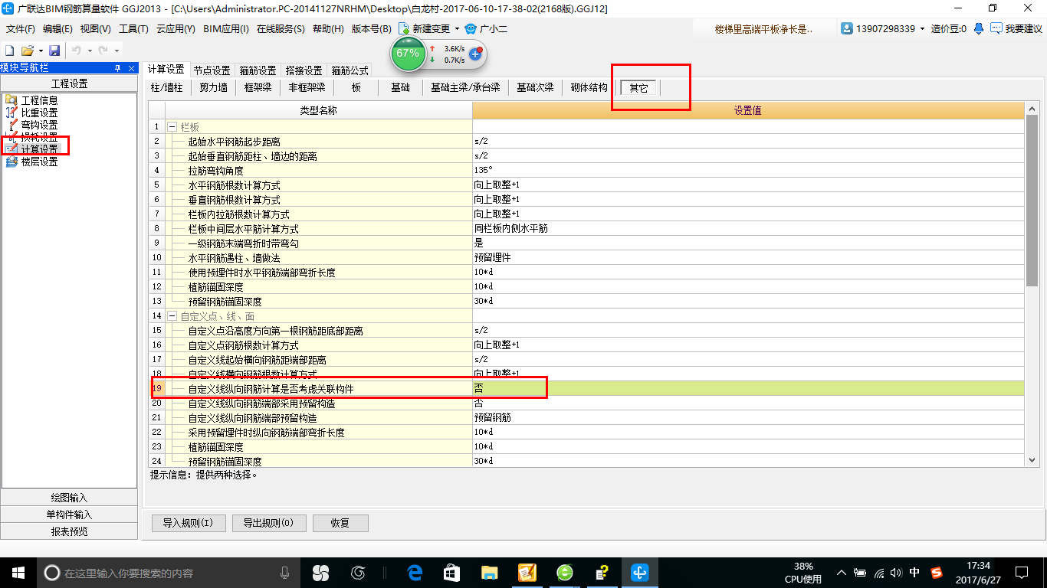The height and width of the screenshot is (588, 1047).
Task: Select the 基础主梁/承台梁 category tab
Action: pos(464,87)
